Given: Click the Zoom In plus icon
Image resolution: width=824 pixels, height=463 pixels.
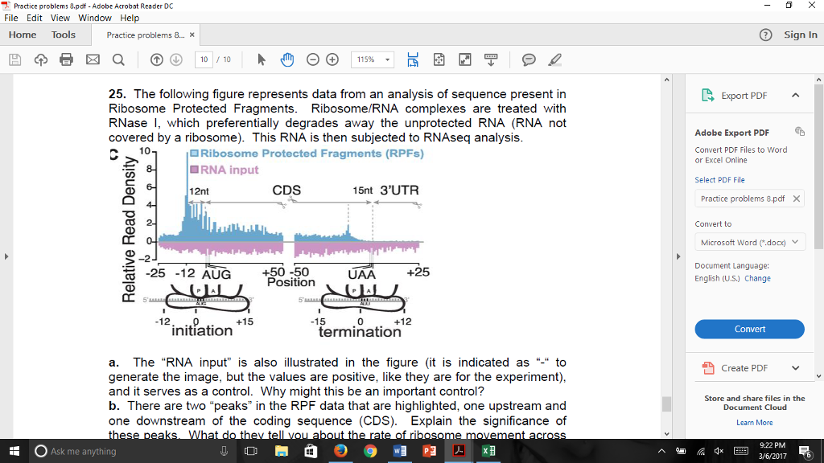Looking at the screenshot, I should click(x=332, y=59).
